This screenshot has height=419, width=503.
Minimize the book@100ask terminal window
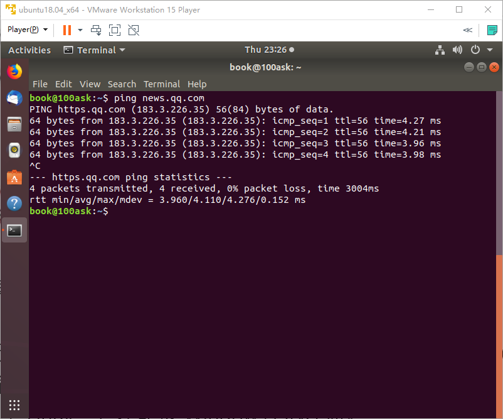point(469,67)
